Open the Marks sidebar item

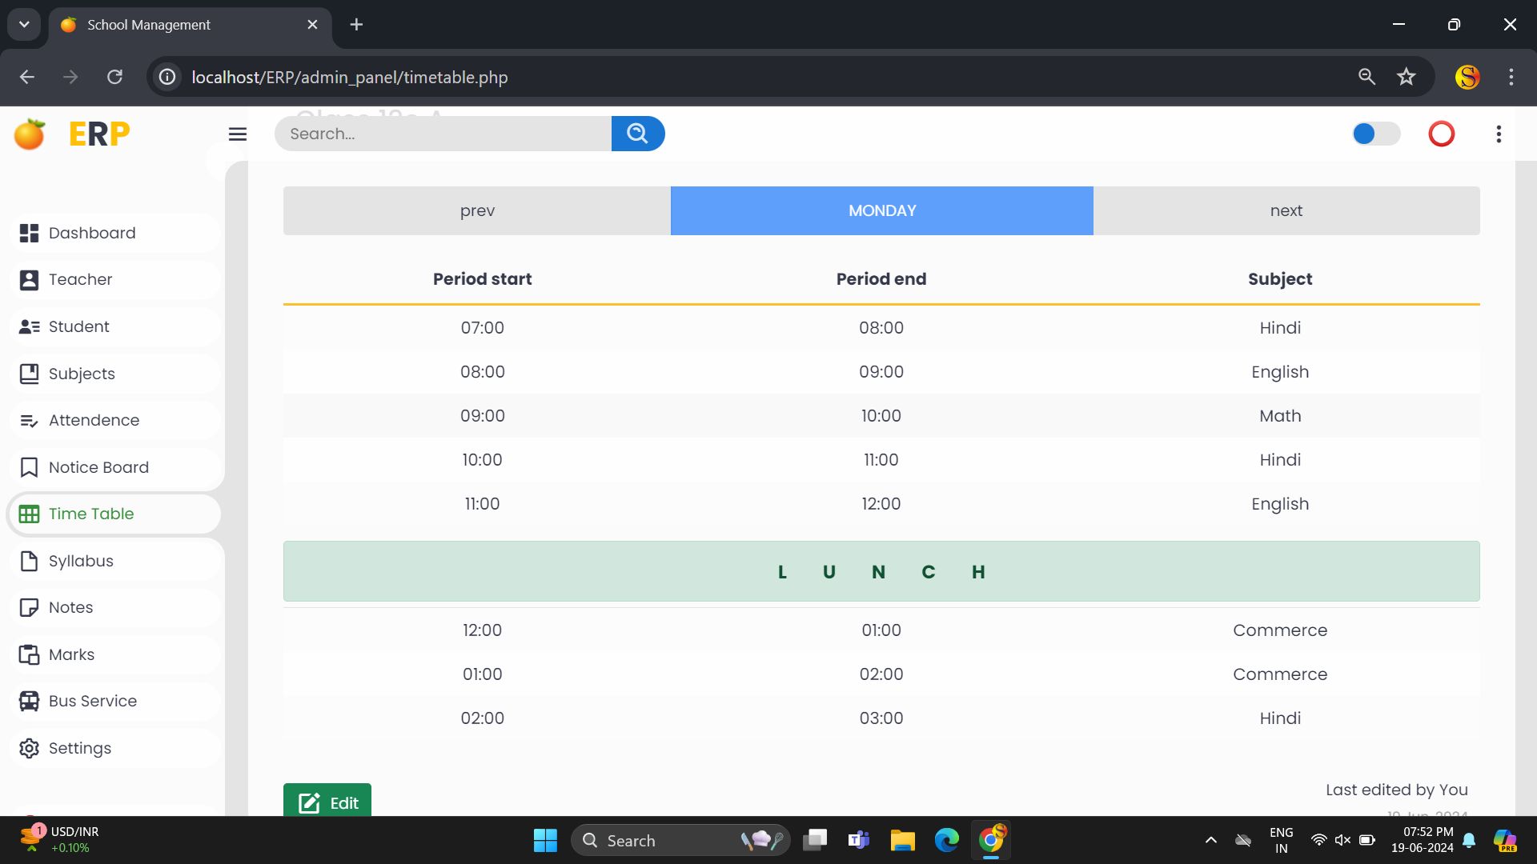[70, 654]
